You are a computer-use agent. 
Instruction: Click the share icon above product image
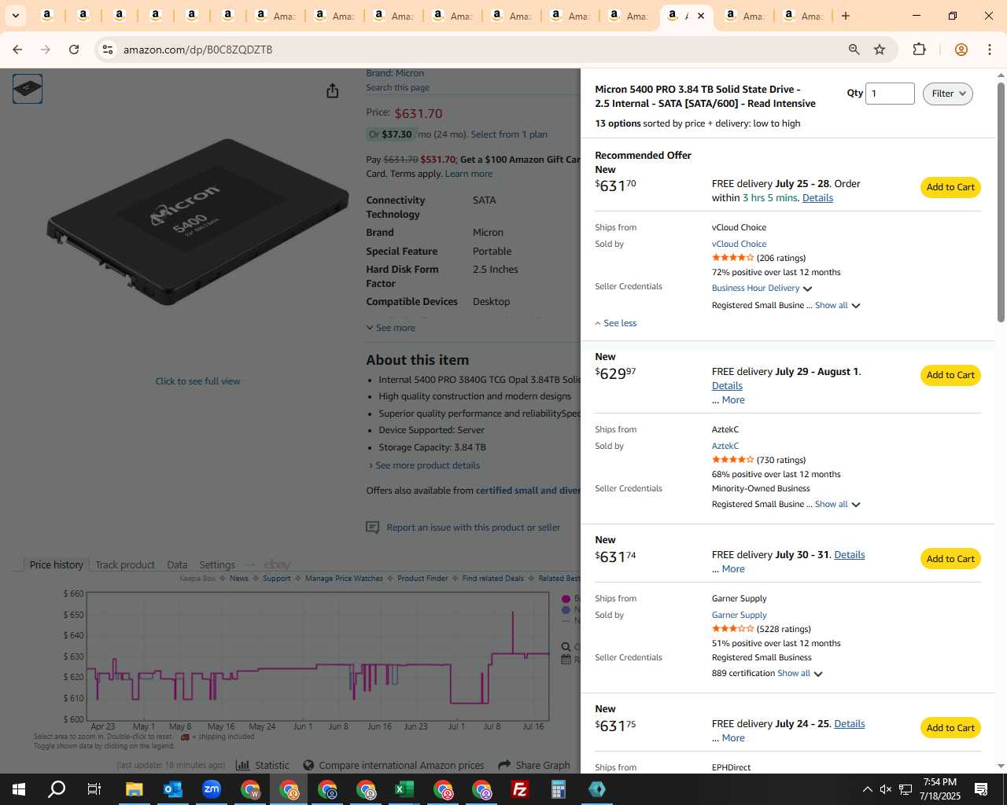[x=333, y=91]
